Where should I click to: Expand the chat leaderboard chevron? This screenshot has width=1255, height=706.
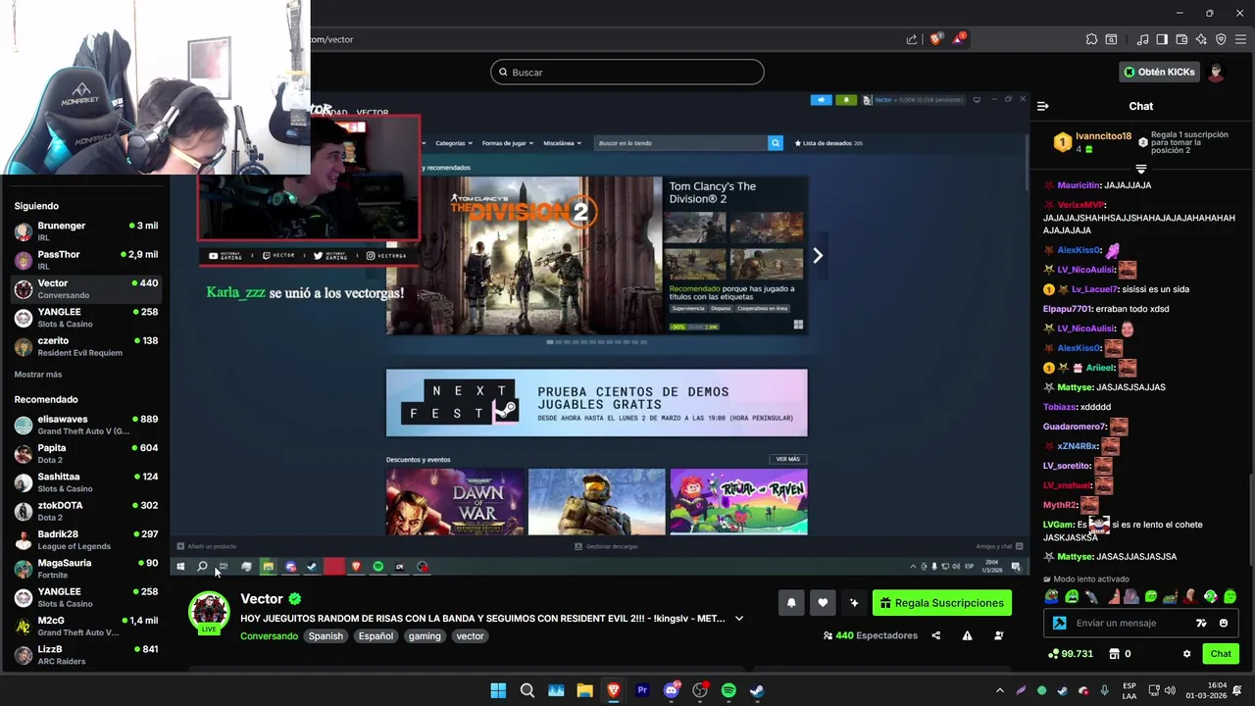(x=1140, y=169)
